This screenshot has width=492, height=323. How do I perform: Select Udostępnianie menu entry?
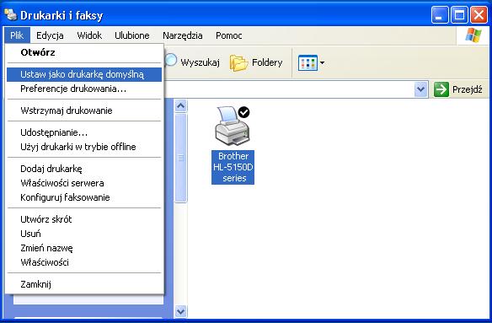click(x=84, y=132)
